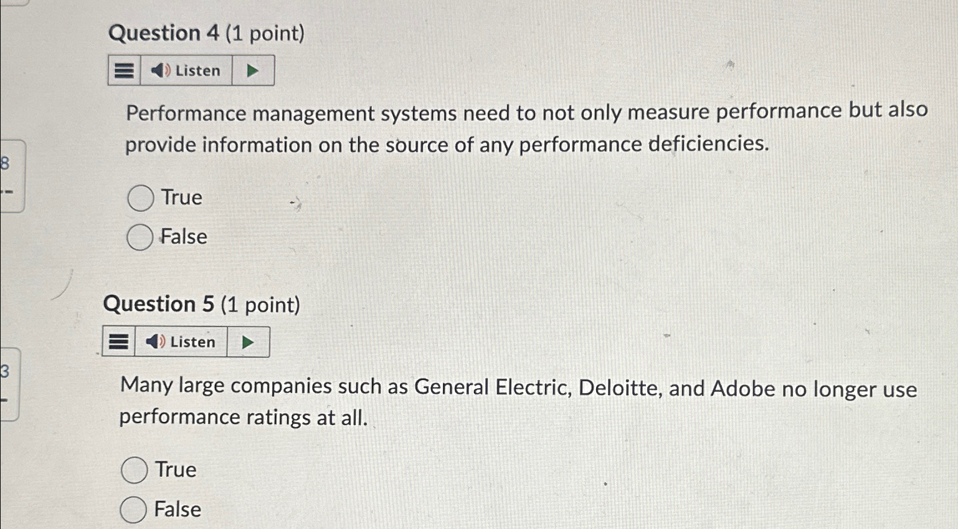Play Question 5 audio with the green play arrow
Viewport: 958px width, 529px height.
click(247, 341)
